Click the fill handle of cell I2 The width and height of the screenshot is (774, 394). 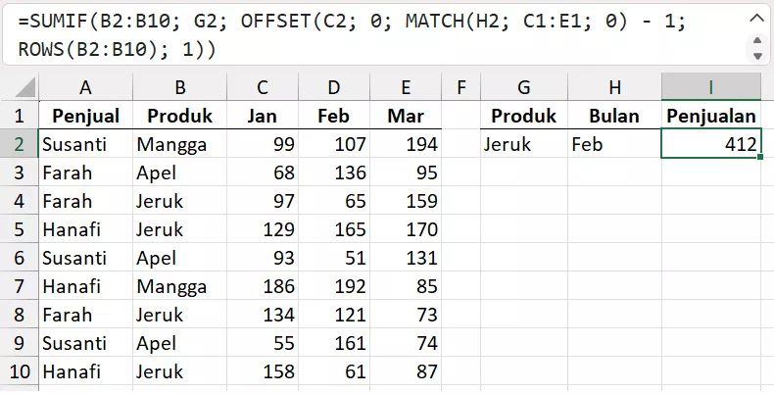coord(760,157)
